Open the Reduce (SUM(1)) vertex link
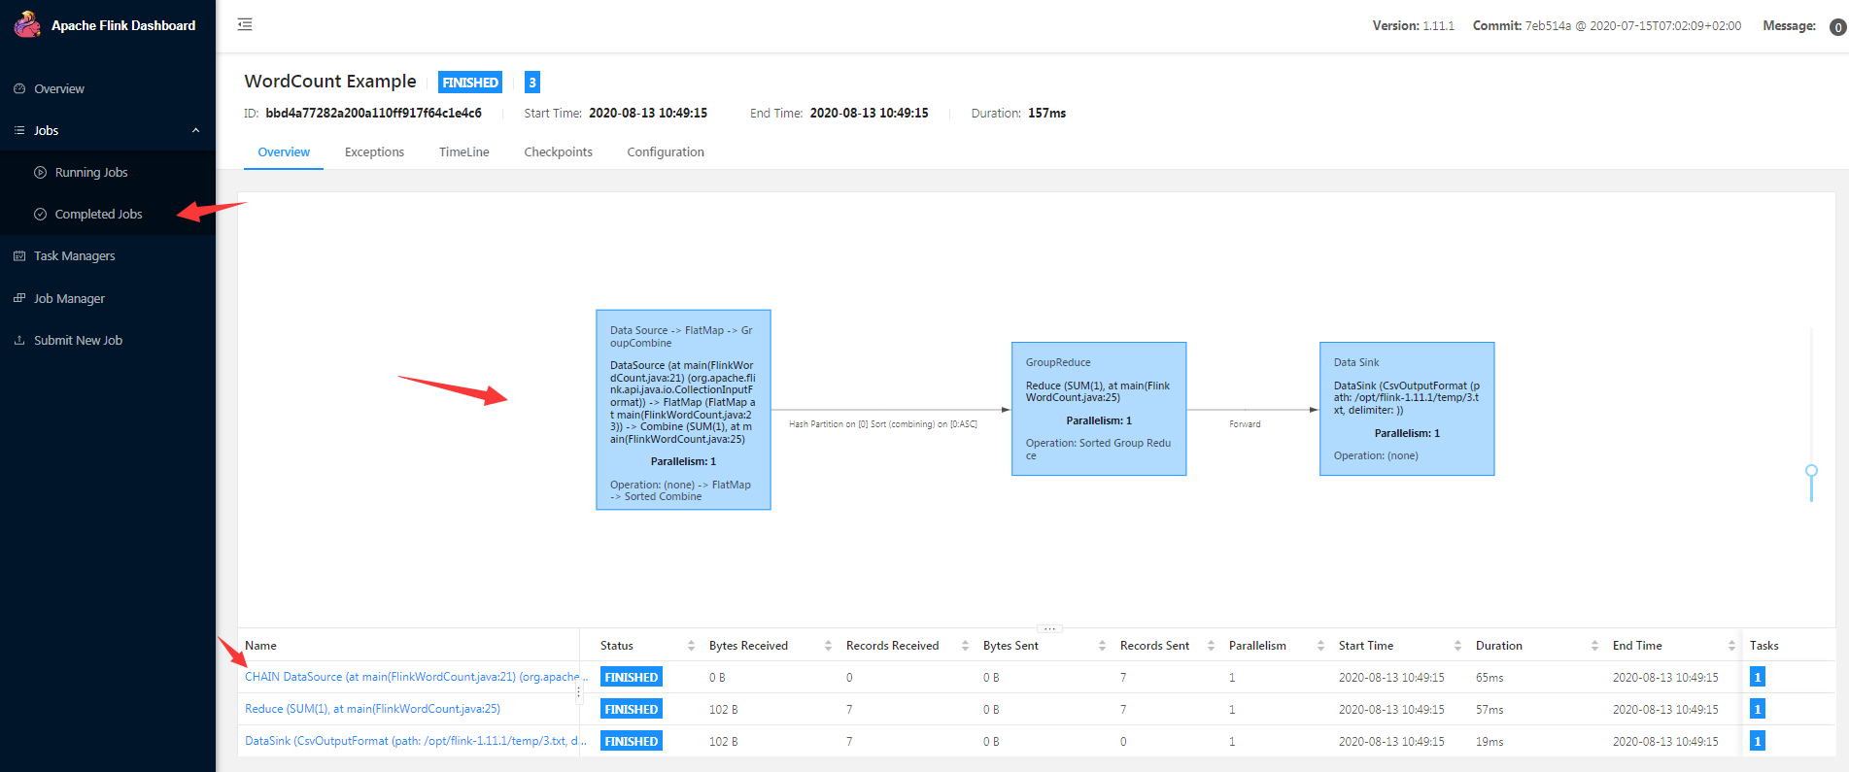 372,709
